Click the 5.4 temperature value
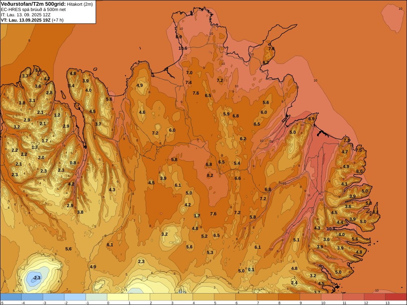 [237, 163]
